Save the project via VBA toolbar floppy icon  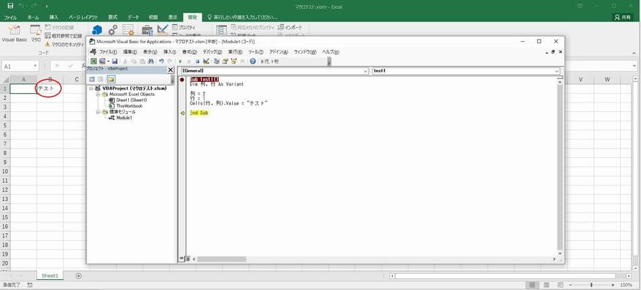115,61
